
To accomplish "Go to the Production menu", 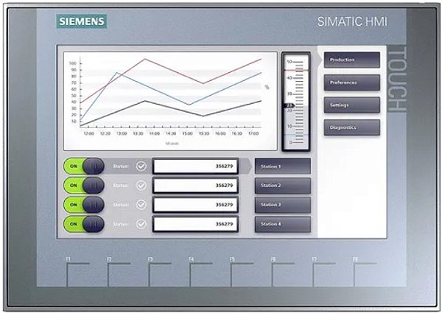I will click(352, 60).
